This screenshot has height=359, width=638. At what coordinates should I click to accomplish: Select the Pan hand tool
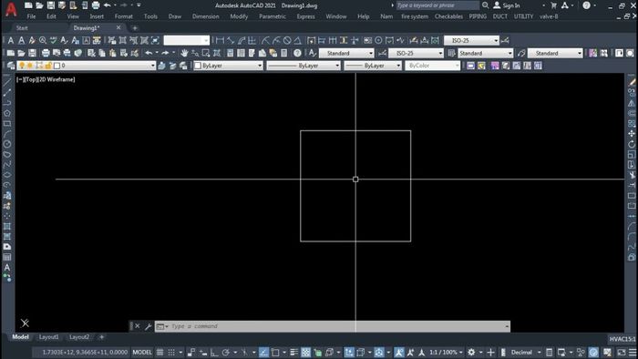[x=184, y=53]
